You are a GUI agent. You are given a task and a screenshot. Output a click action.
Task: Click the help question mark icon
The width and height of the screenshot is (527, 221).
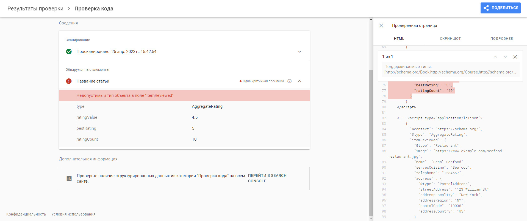289,81
